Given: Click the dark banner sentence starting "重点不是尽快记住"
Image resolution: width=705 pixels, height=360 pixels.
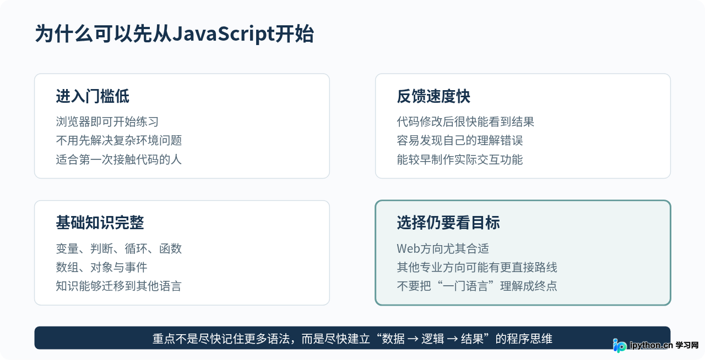Looking at the screenshot, I should coord(352,339).
